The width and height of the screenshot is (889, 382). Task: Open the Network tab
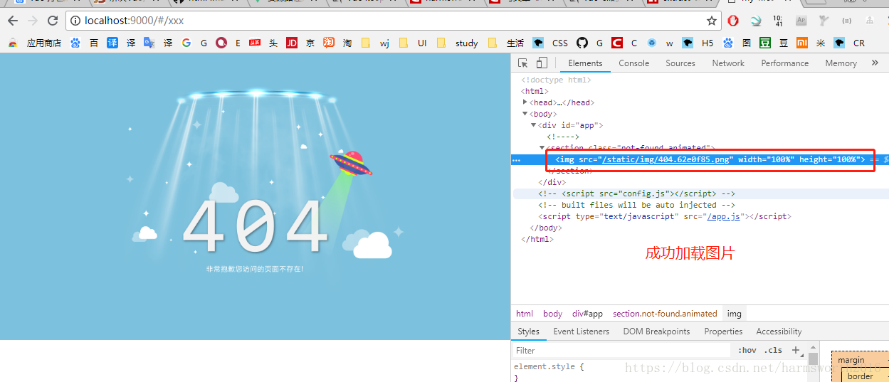tap(728, 63)
